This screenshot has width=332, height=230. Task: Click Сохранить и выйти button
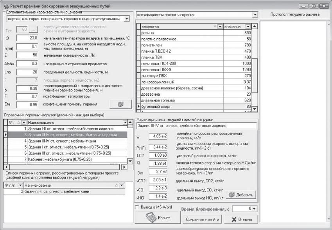(x=203, y=219)
